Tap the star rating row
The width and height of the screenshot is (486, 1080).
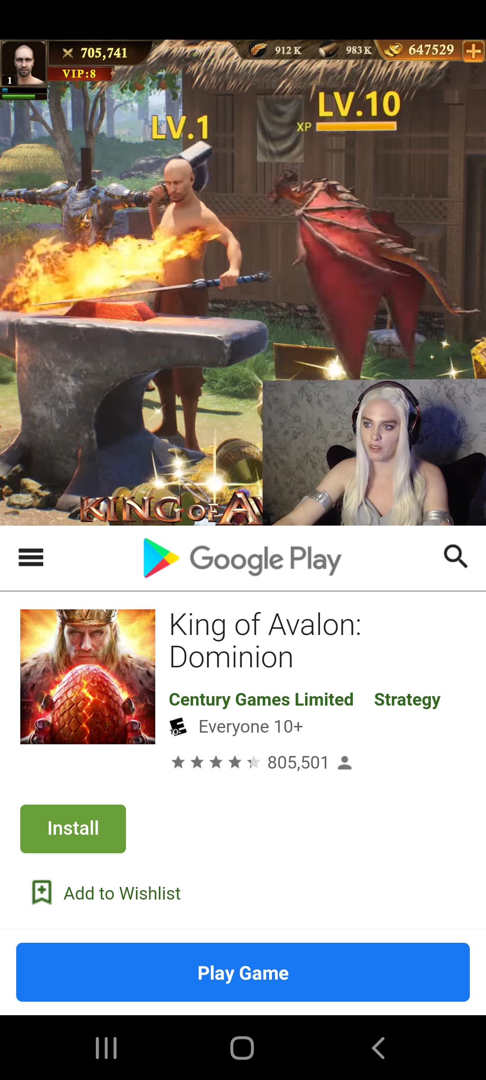coord(216,762)
